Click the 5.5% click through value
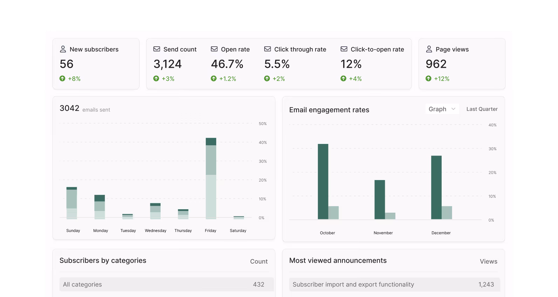The image size is (558, 297). (277, 64)
